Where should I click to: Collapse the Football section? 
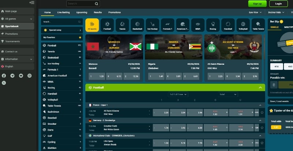(260, 87)
